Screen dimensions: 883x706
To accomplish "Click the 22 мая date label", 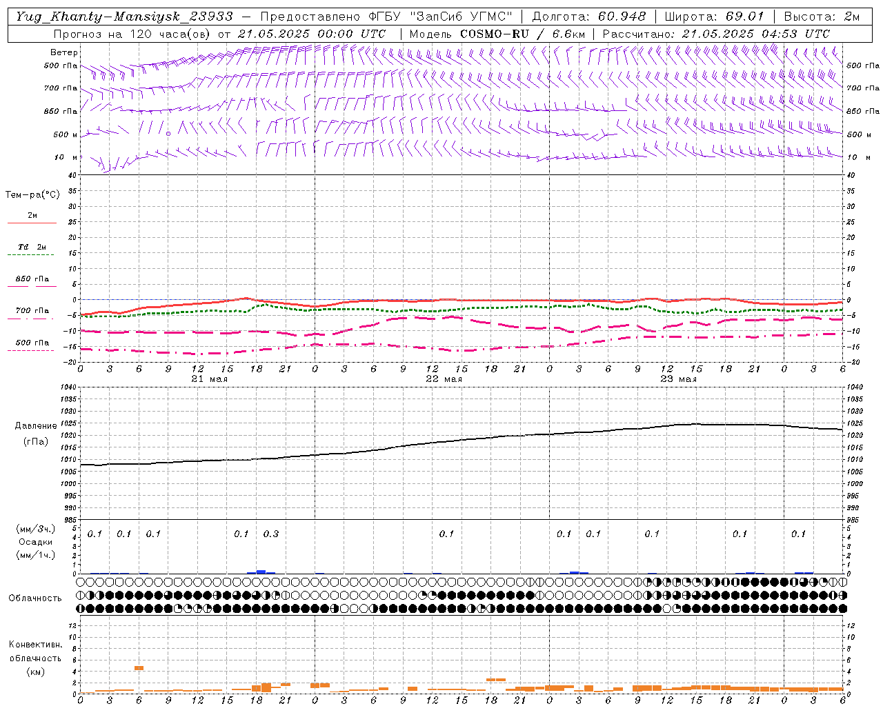I will [x=444, y=379].
